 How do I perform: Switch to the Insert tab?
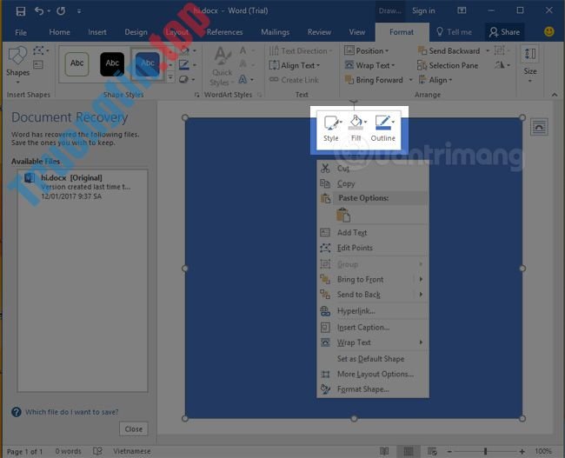97,32
